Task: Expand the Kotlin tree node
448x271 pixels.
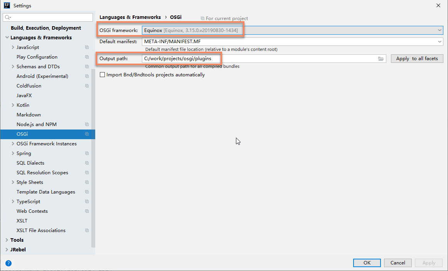Action: click(13, 105)
